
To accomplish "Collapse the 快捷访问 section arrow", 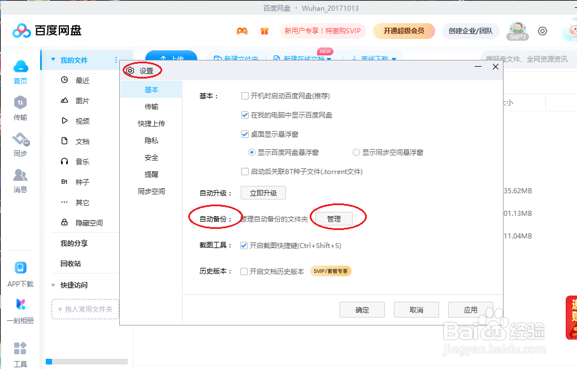I will [x=53, y=285].
